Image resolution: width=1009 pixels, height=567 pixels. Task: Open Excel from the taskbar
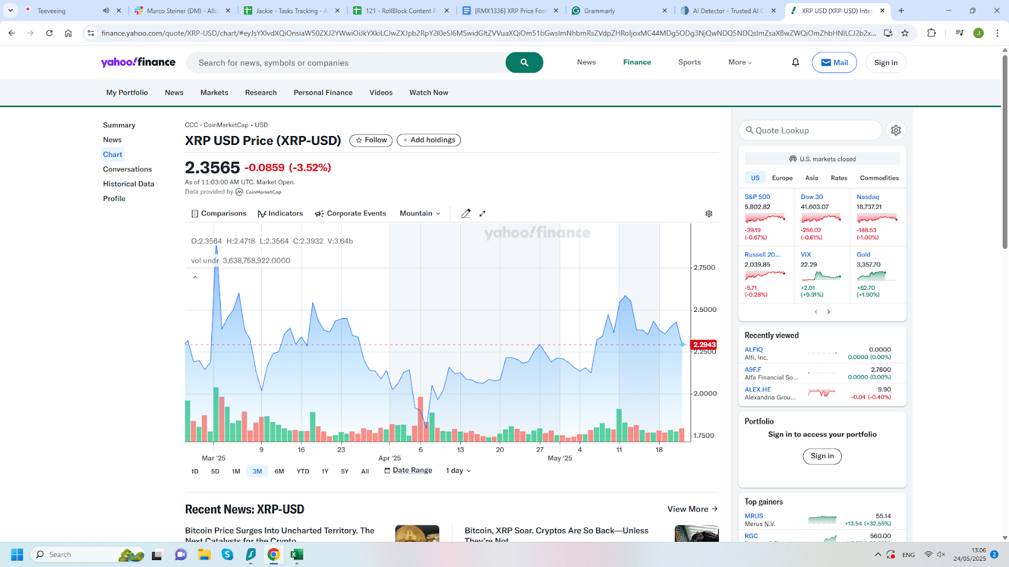click(x=296, y=554)
